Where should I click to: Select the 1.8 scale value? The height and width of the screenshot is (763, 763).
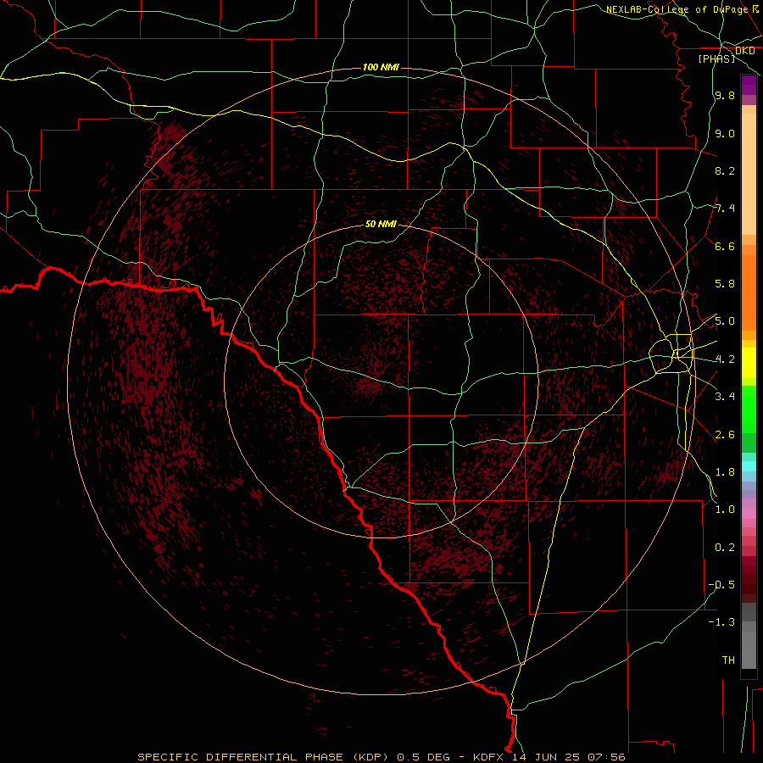click(725, 472)
